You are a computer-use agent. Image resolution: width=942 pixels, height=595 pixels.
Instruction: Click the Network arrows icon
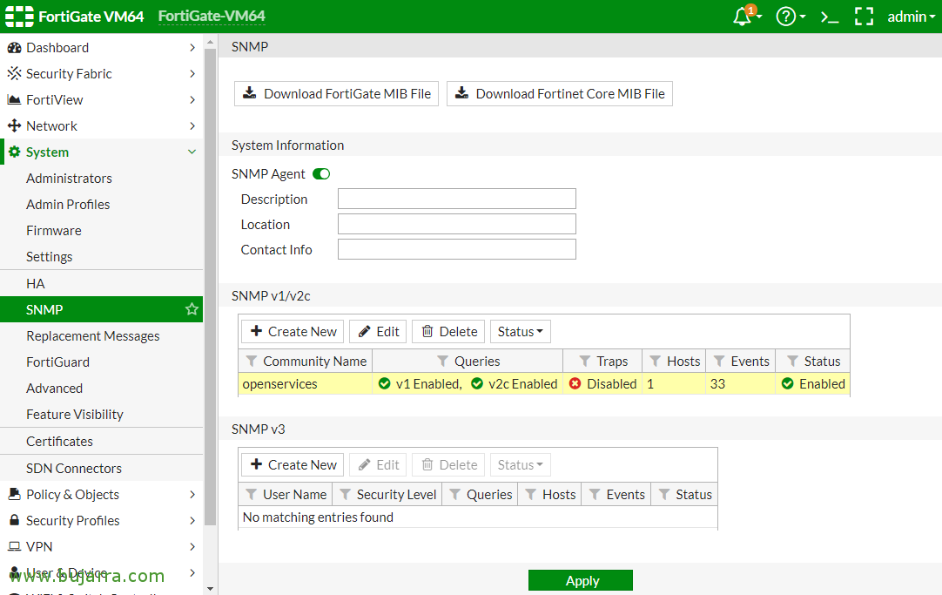pos(14,125)
